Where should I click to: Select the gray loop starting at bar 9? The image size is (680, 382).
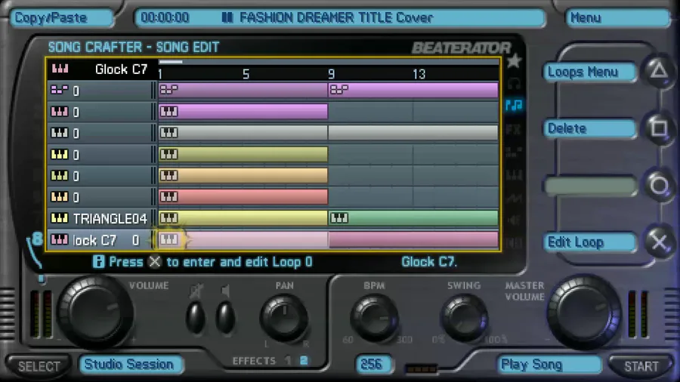[413, 133]
